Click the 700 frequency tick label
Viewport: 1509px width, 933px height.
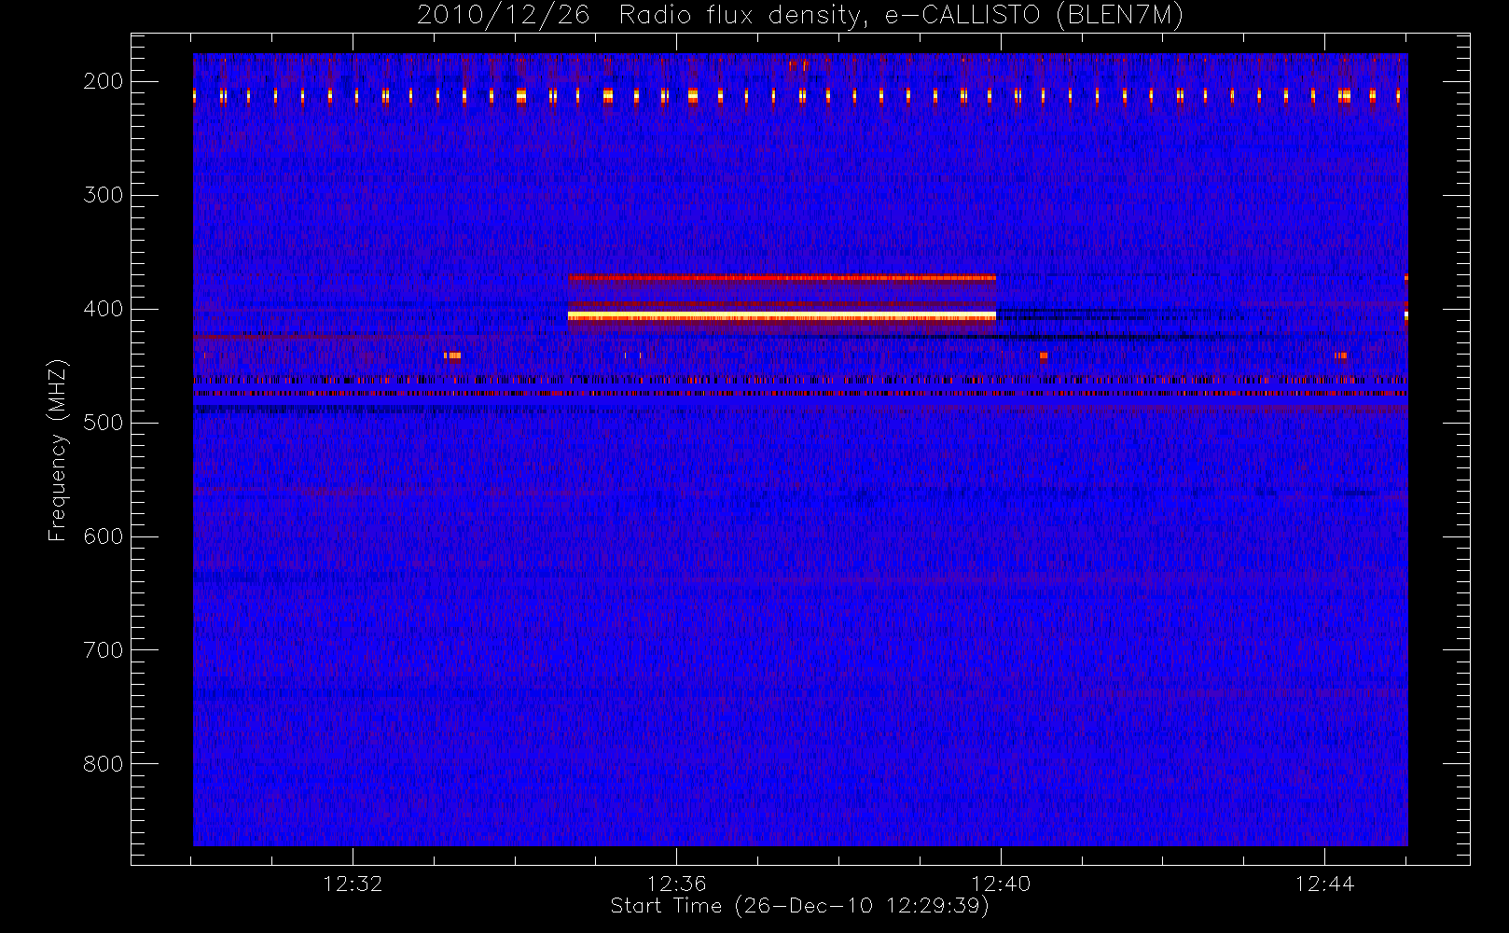pos(104,650)
